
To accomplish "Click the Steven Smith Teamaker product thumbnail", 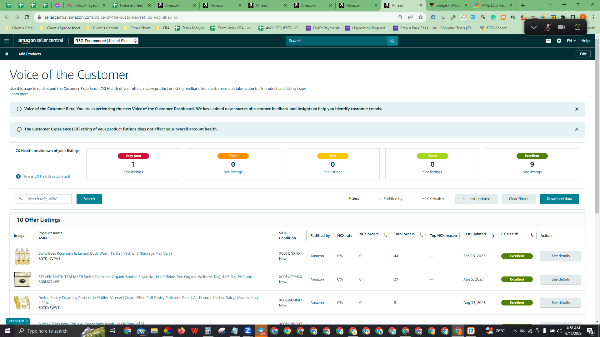I will 22,279.
